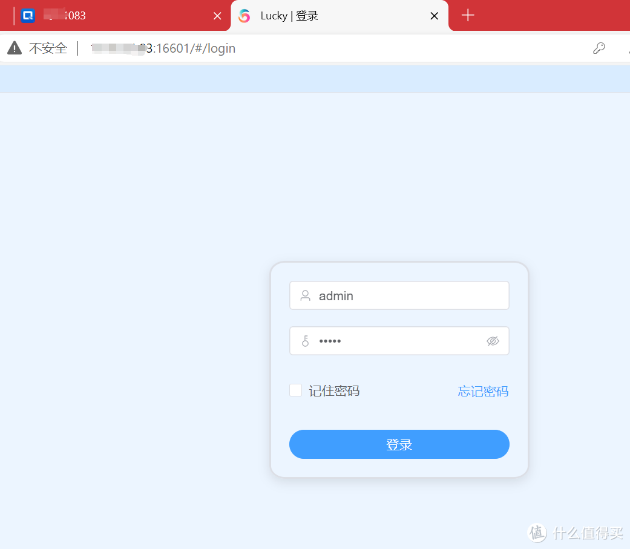630x549 pixels.
Task: Click the 不安全 warning triangle icon
Action: (x=13, y=47)
